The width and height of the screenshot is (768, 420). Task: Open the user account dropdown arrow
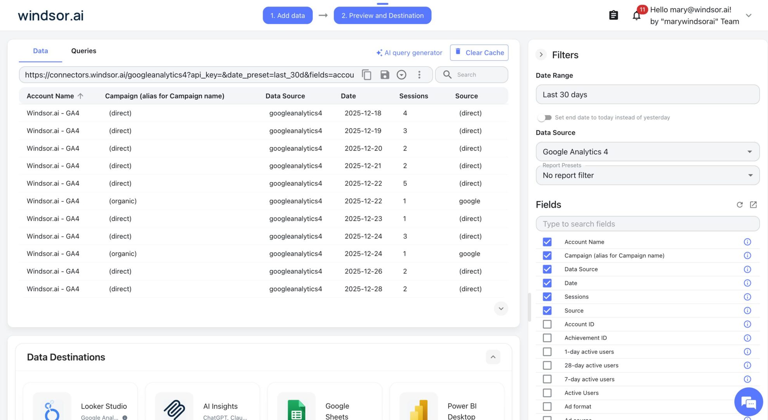749,16
